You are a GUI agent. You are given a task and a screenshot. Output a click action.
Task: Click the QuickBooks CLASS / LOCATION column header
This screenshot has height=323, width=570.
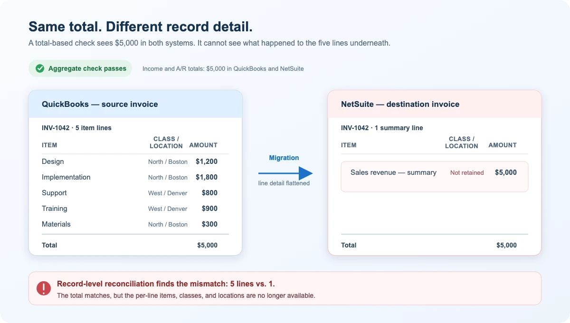point(166,142)
